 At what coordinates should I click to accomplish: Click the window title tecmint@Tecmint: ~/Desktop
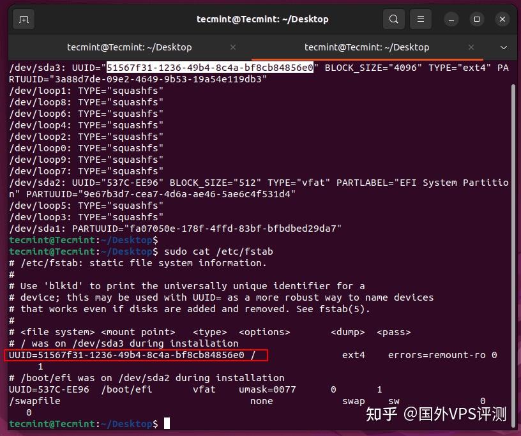pos(262,19)
